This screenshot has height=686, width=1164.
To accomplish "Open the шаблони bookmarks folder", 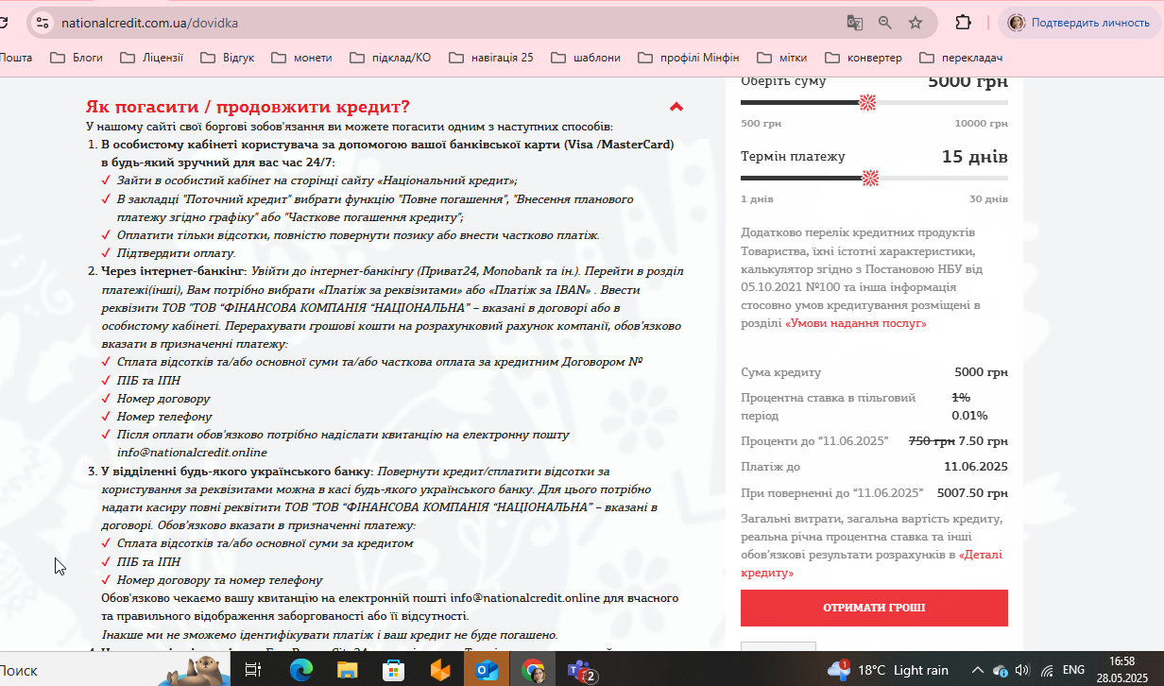I will 586,58.
